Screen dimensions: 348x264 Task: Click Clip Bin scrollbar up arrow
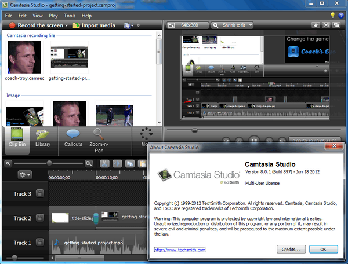pyautogui.click(x=159, y=35)
